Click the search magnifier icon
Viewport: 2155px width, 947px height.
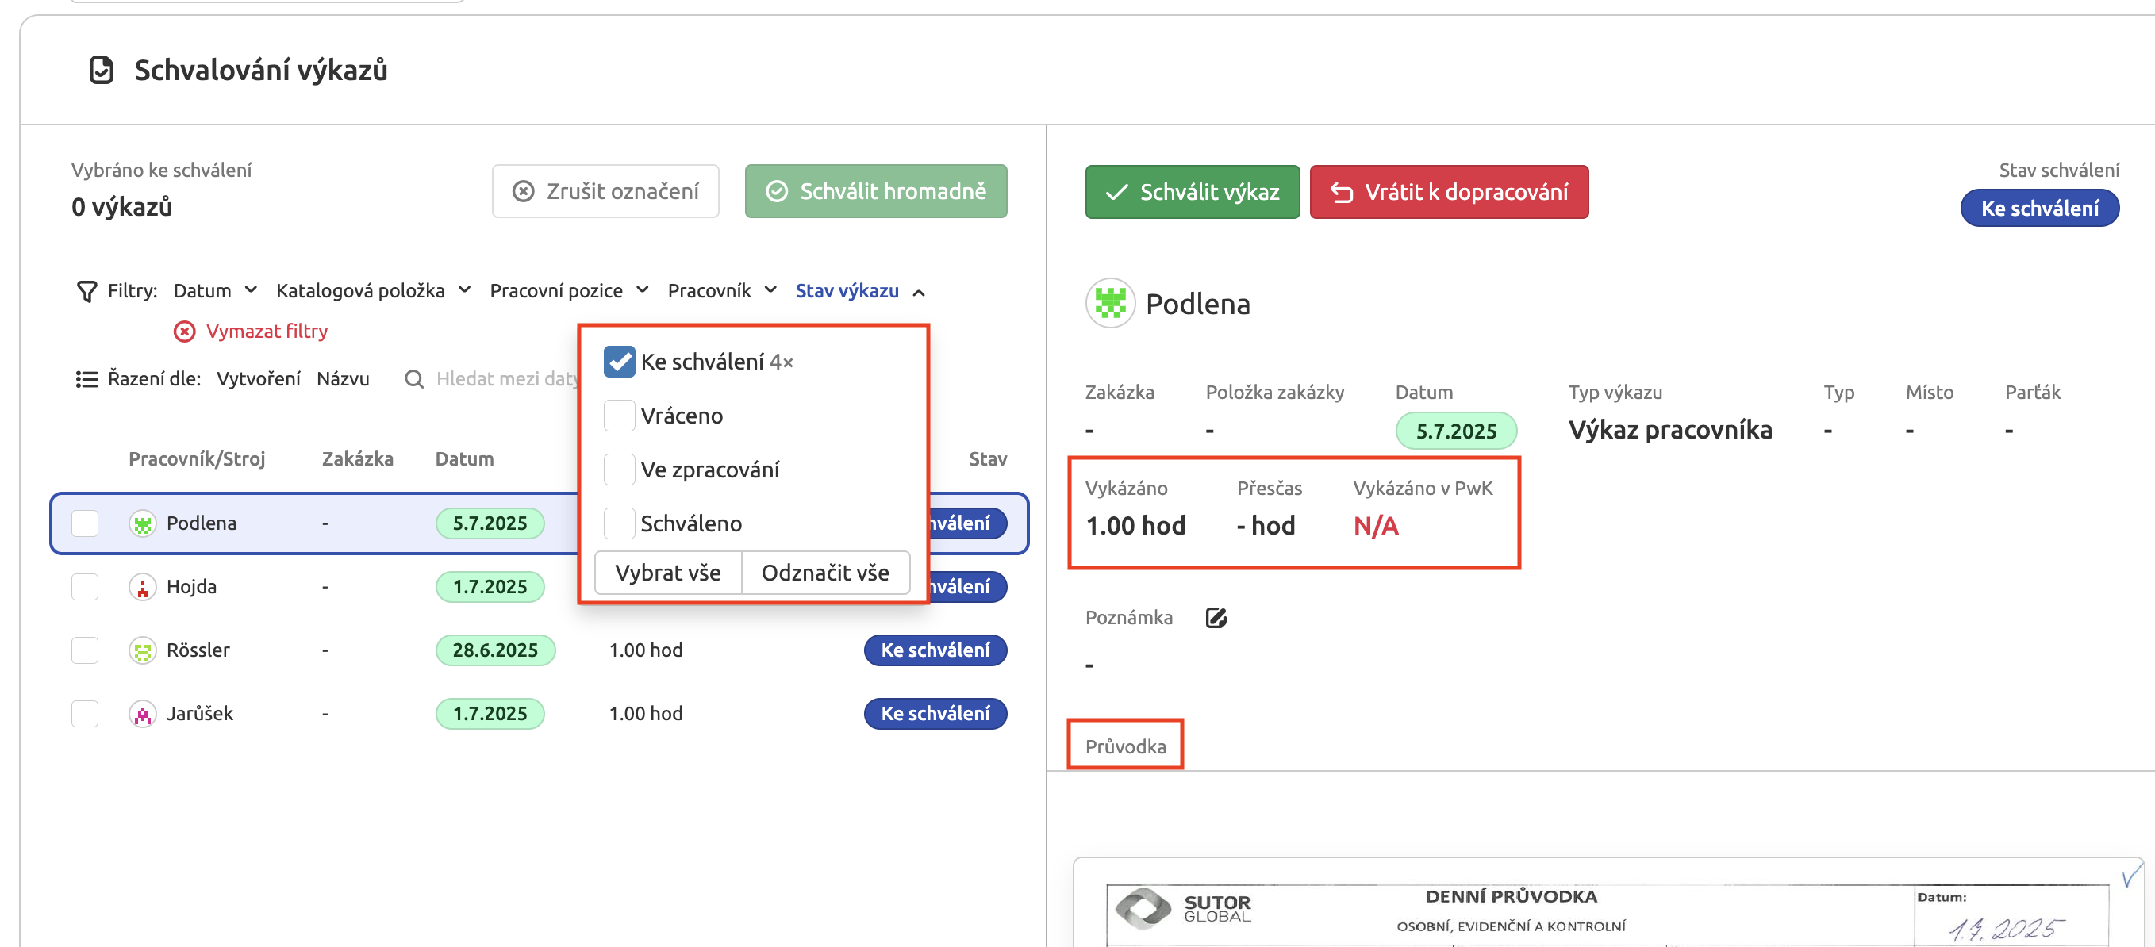click(x=413, y=379)
